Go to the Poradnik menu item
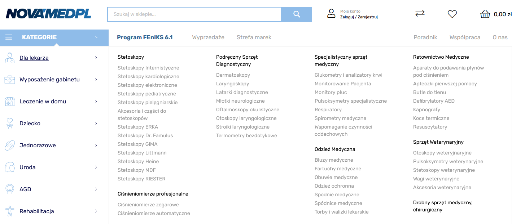The height and width of the screenshot is (224, 512). [425, 37]
